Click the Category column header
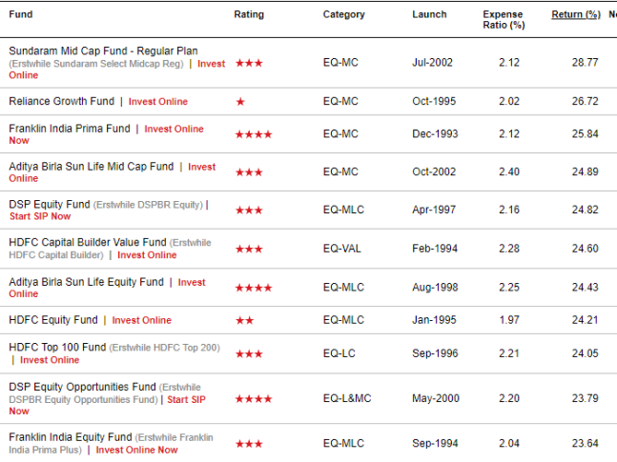 click(344, 14)
